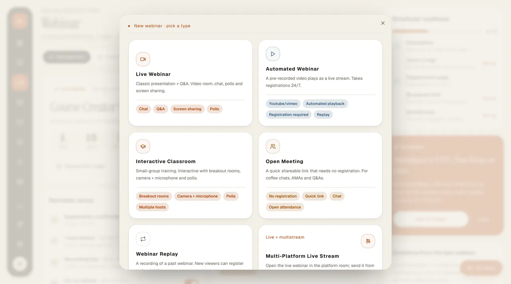
Task: Click the Quick link tag
Action: pos(315,196)
